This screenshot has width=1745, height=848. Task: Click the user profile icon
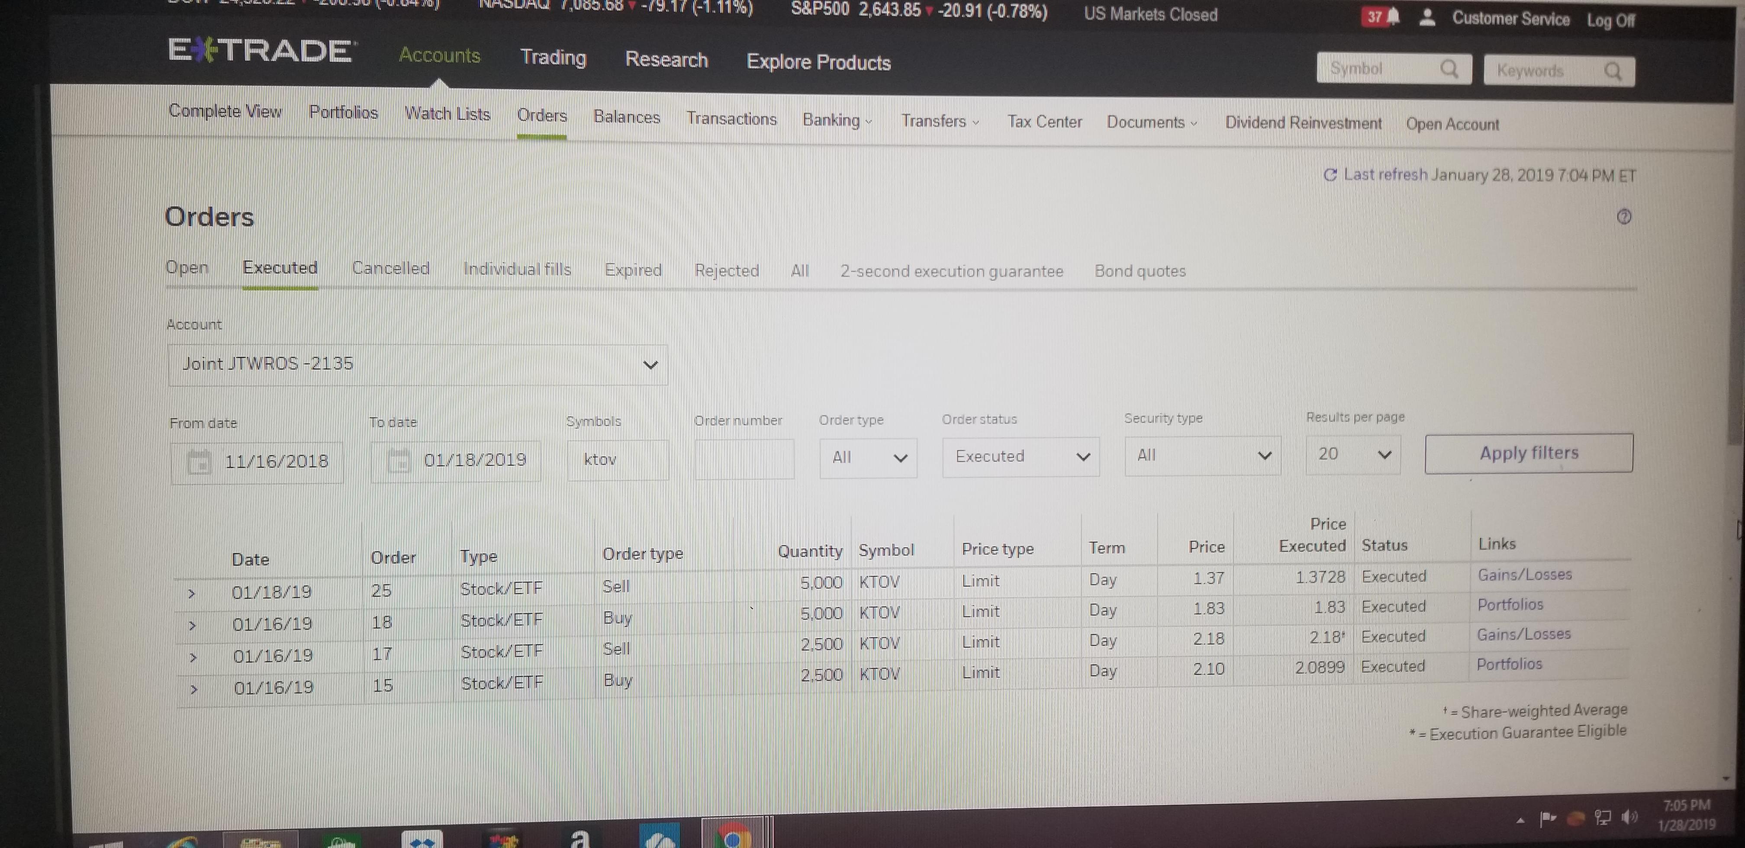1427,18
